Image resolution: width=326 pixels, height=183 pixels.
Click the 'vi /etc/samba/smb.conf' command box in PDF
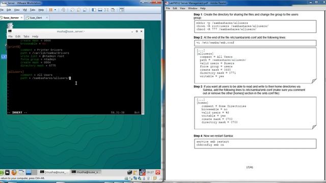(255, 43)
